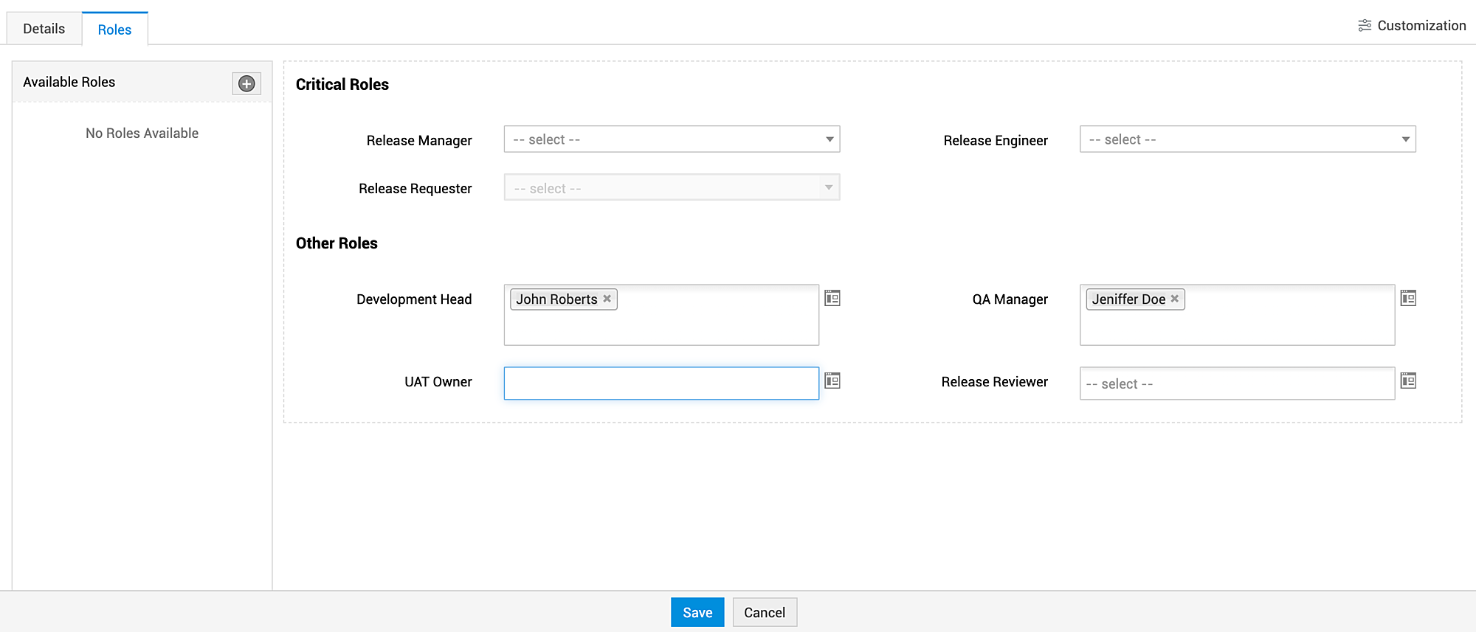The height and width of the screenshot is (632, 1476).
Task: Expand the Release Manager dropdown
Action: [x=672, y=139]
